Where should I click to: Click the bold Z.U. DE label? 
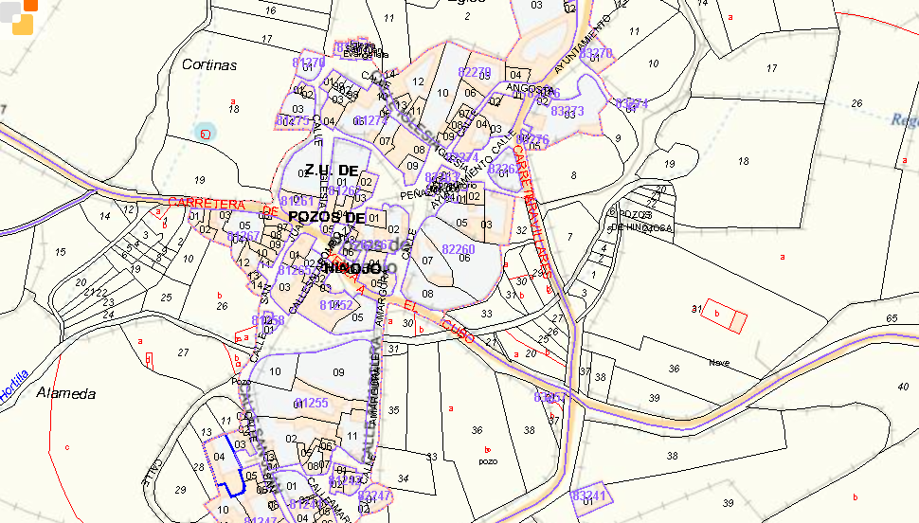[x=332, y=171]
